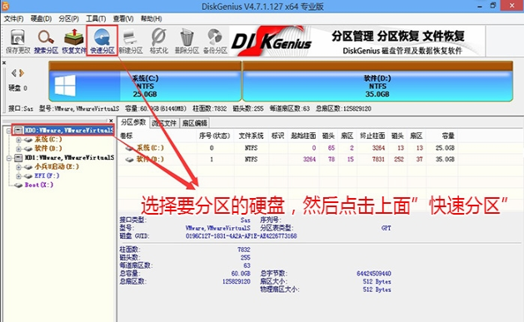Image resolution: width=524 pixels, height=322 pixels.
Task: Restore down the DiskGenius window
Action: tap(493, 6)
